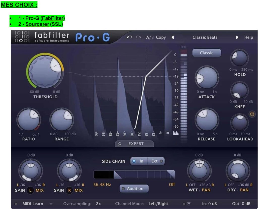Screen dimensions: 258x209
Task: Select In for side chain source
Action: point(139,161)
